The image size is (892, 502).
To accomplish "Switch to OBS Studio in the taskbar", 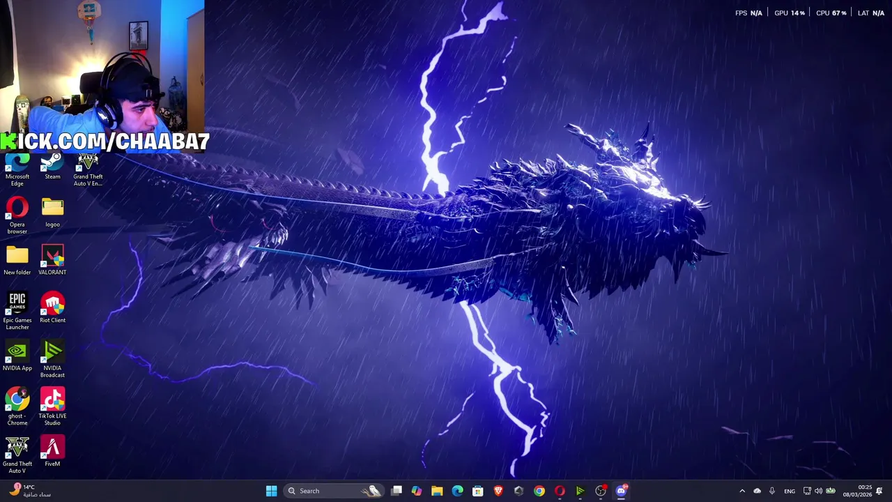I will click(601, 491).
